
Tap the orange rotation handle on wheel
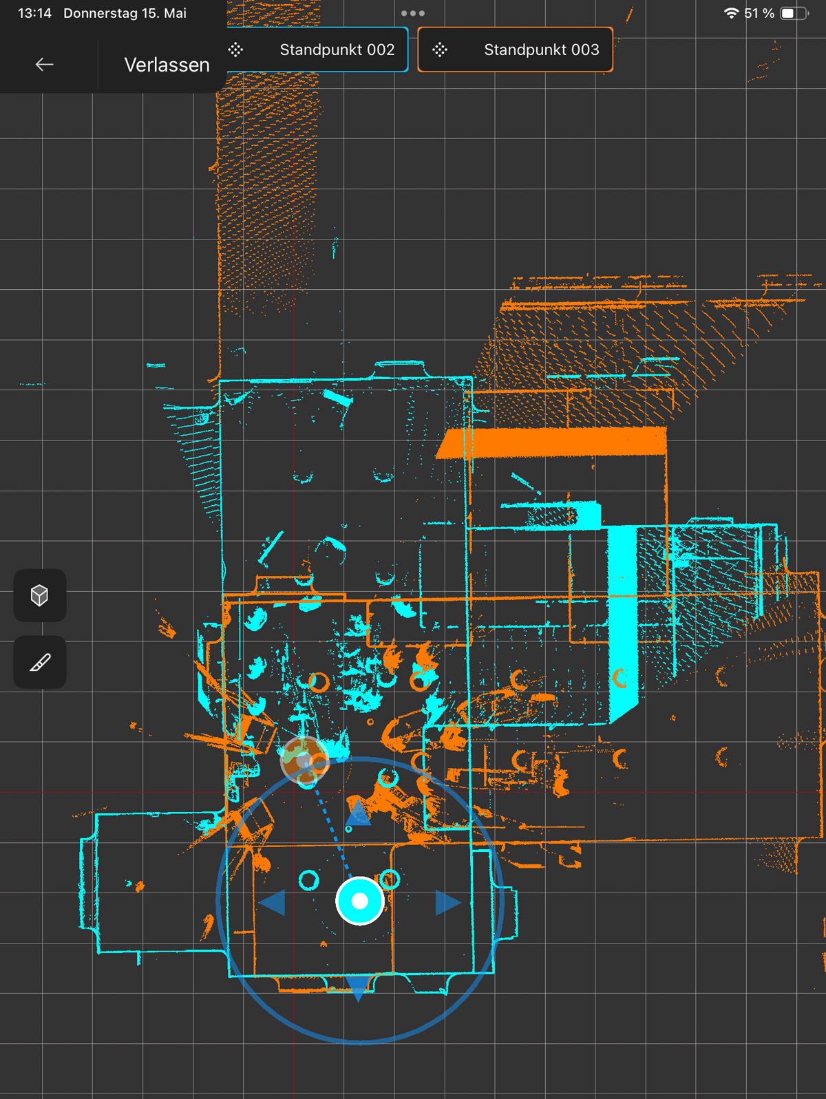pos(304,760)
